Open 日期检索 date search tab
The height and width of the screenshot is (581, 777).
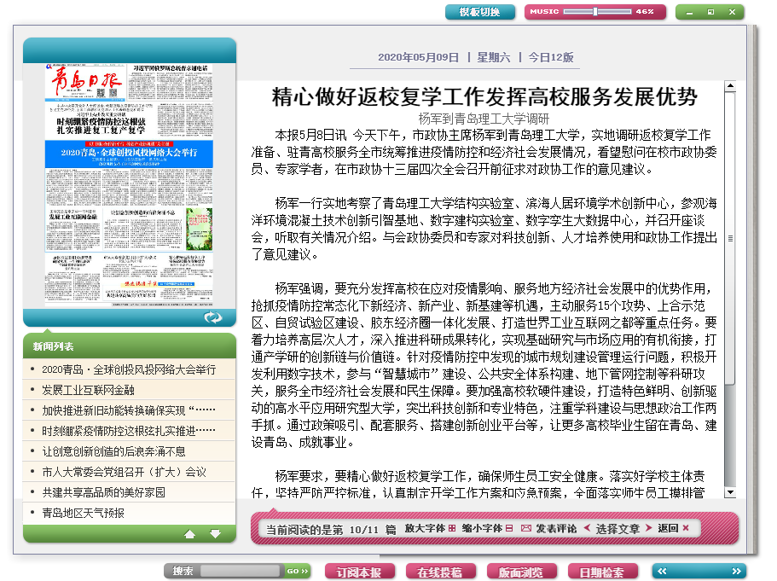point(601,572)
